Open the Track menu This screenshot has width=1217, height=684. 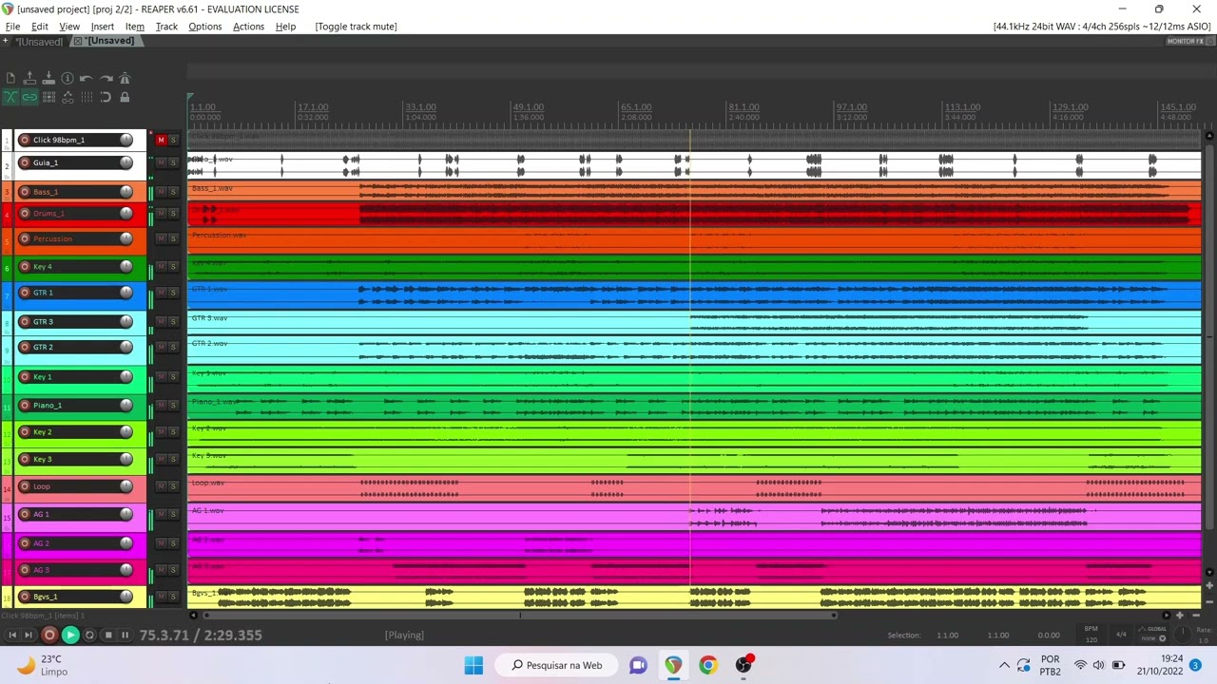tap(166, 27)
